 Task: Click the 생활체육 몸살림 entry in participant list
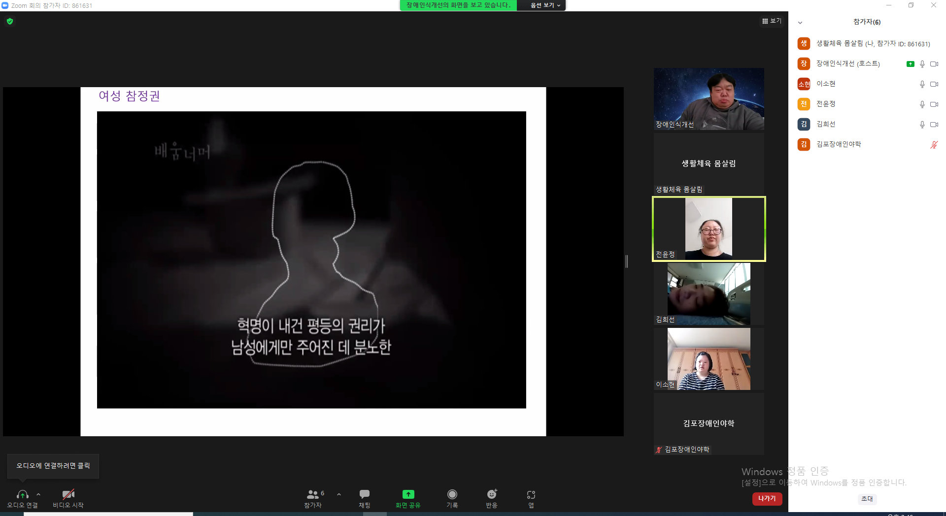(867, 44)
